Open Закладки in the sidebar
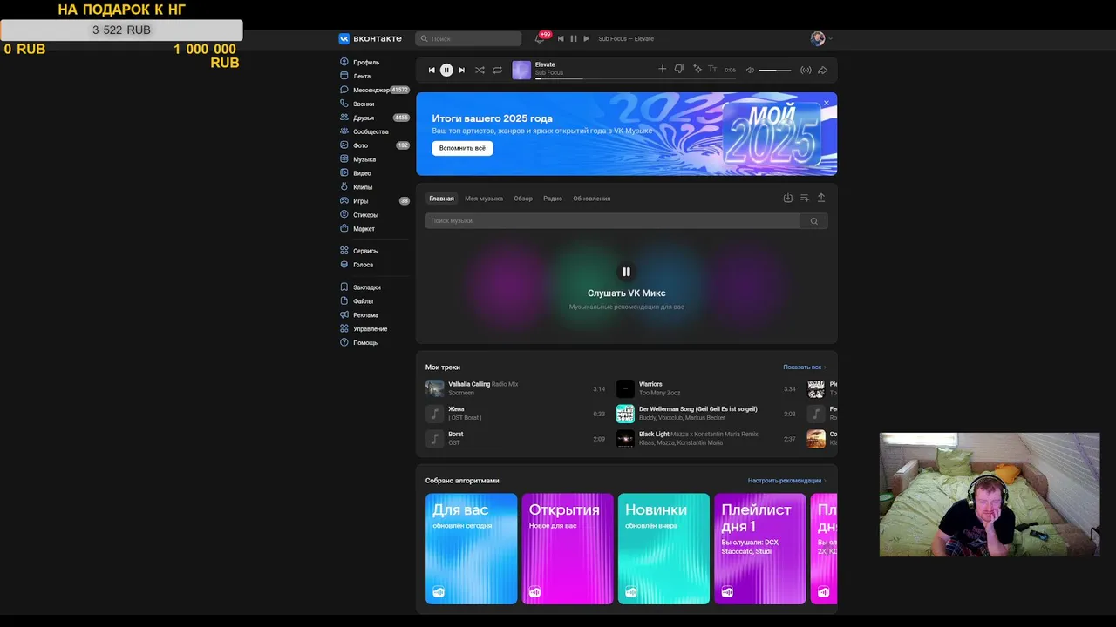Screen dimensions: 1116x627 pyautogui.click(x=374, y=287)
